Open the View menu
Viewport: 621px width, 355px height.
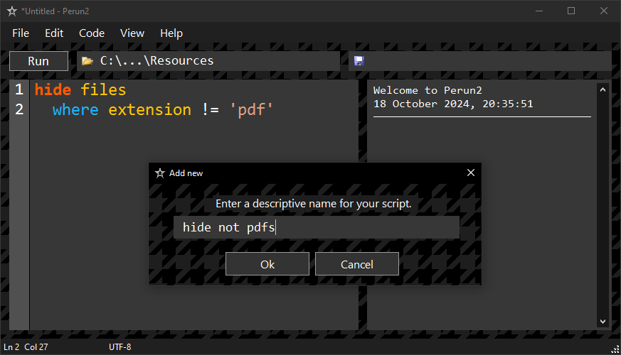click(x=132, y=33)
